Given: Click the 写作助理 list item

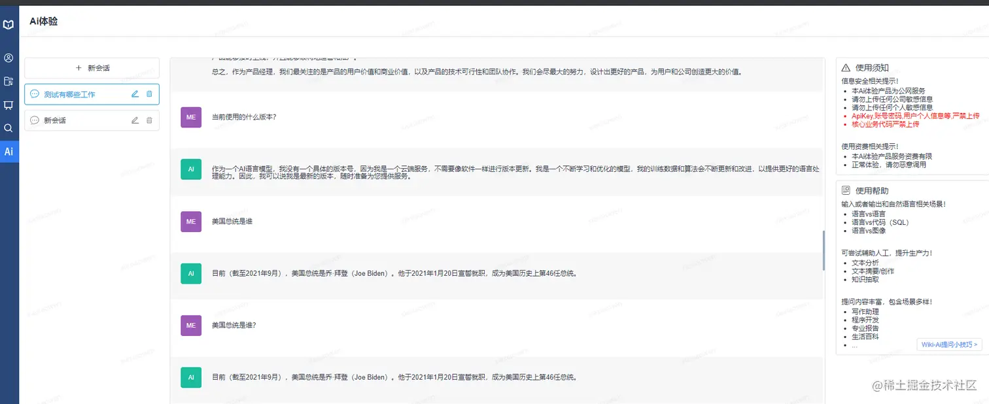Looking at the screenshot, I should point(865,312).
